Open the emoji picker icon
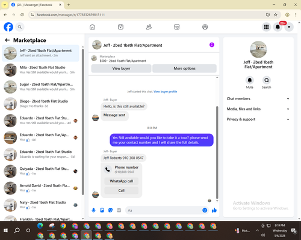Image resolution: width=301 pixels, height=240 pixels. click(205, 210)
